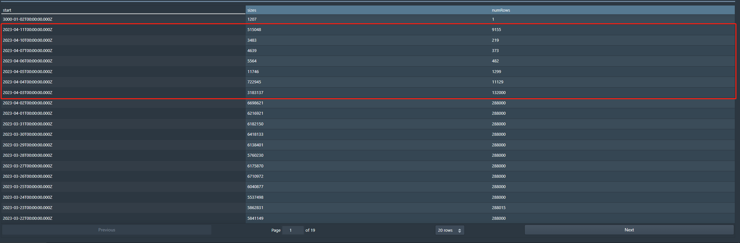Select the 2023-04-02 start date cell
740x243 pixels.
[28, 103]
